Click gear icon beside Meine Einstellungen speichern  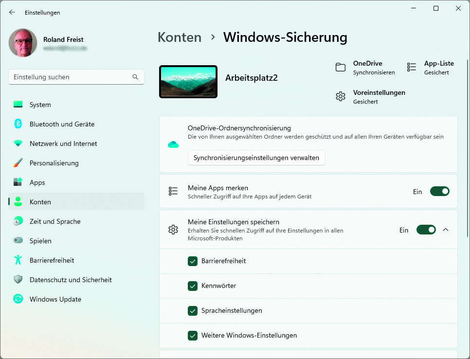click(173, 230)
